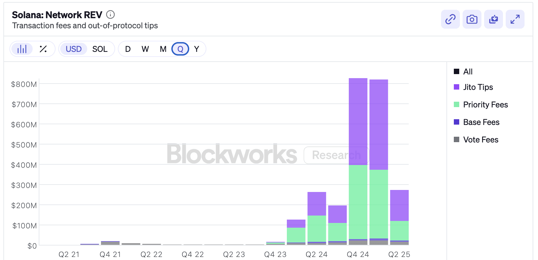
Task: Switch to the Y yearly timeframe
Action: click(196, 49)
